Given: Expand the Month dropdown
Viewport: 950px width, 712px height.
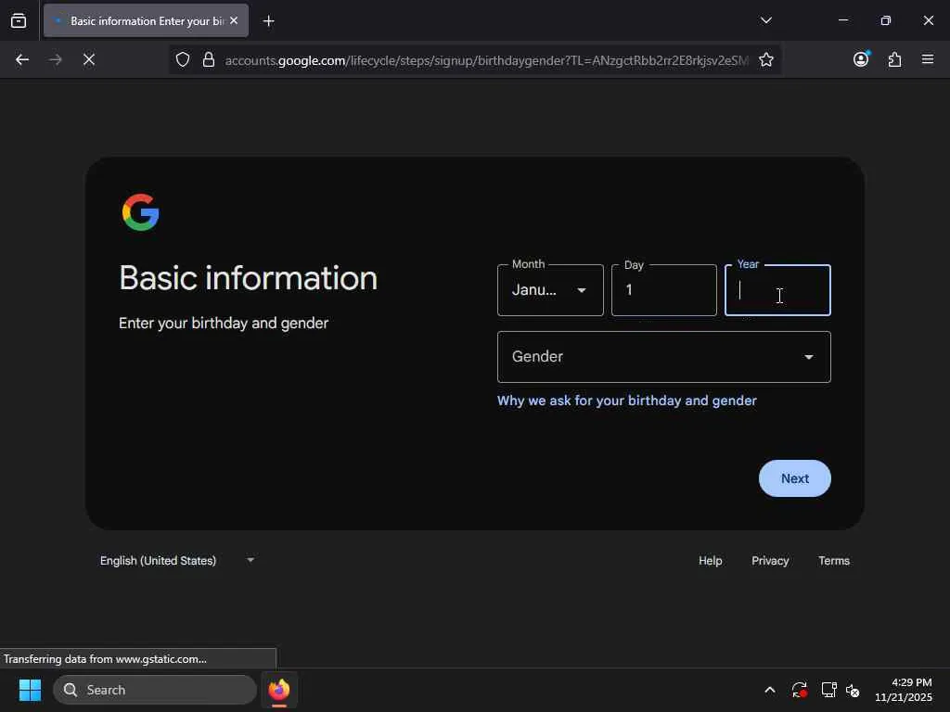Looking at the screenshot, I should (x=550, y=290).
